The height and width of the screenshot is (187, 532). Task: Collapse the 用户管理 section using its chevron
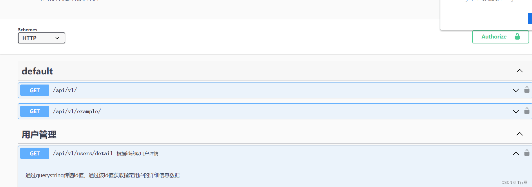click(x=519, y=134)
